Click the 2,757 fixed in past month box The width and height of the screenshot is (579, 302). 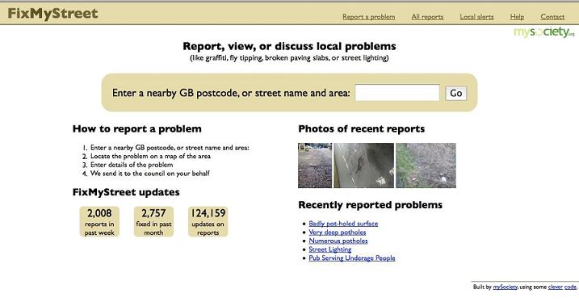pos(153,221)
